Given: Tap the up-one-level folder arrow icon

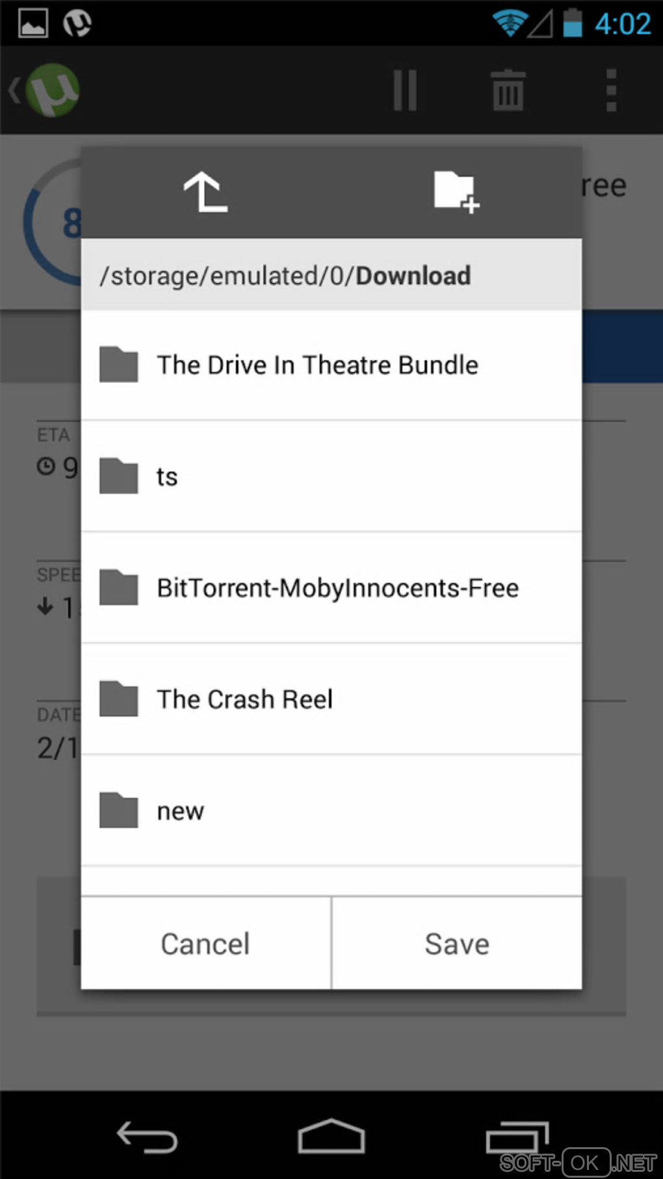Looking at the screenshot, I should coord(205,192).
